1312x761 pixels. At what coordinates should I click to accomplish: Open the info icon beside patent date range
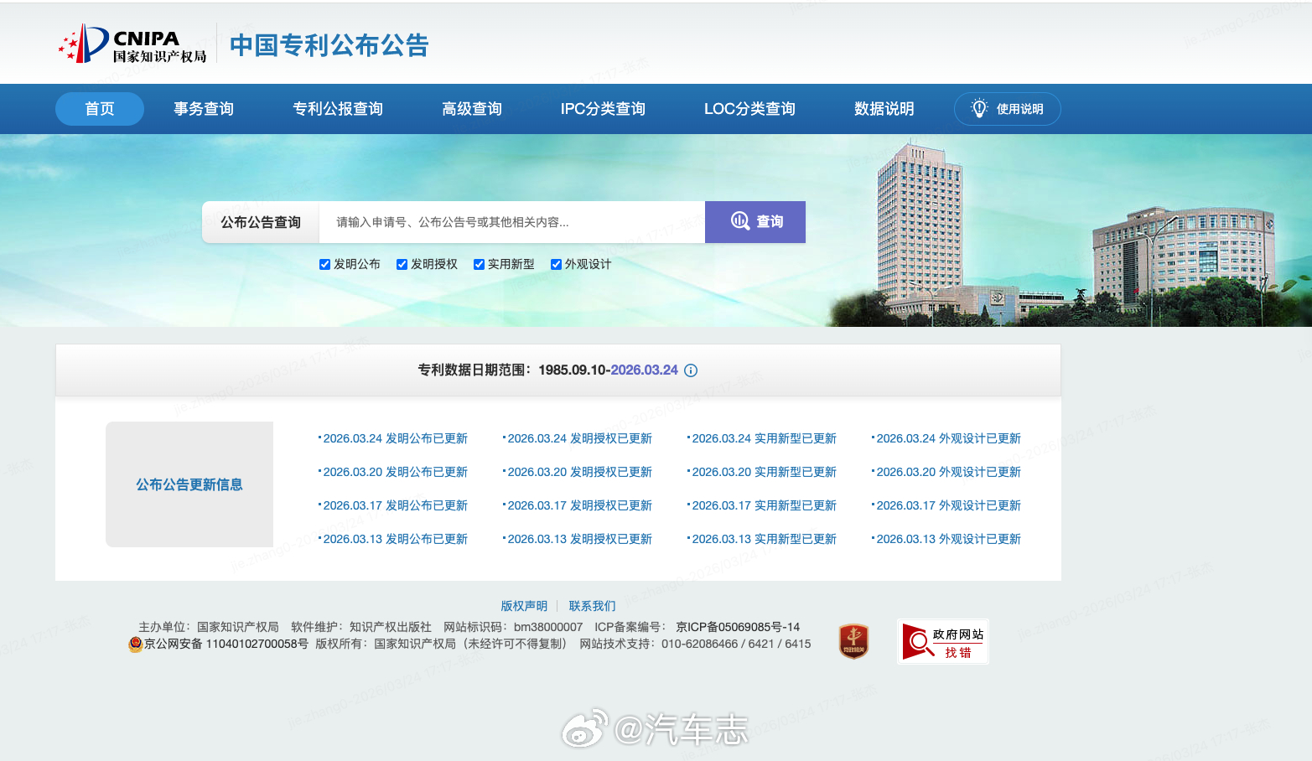[690, 370]
